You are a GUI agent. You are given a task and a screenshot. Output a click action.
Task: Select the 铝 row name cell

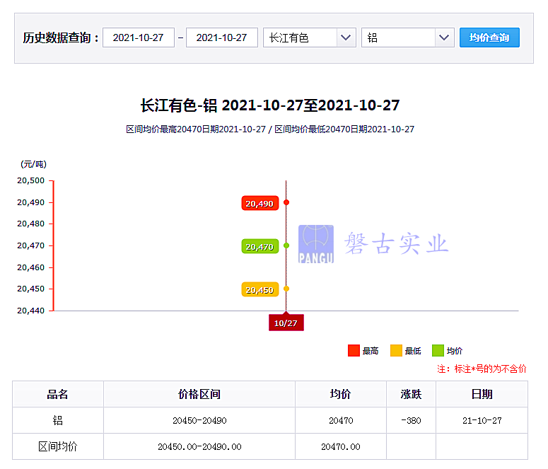click(x=58, y=420)
